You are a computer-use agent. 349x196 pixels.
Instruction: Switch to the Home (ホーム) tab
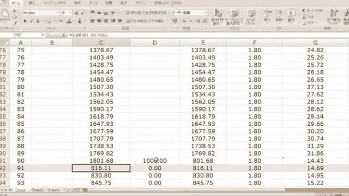16,3
